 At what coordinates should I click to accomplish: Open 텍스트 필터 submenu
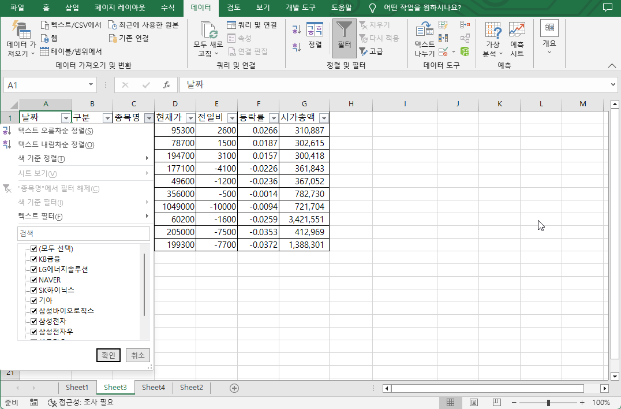tap(77, 217)
